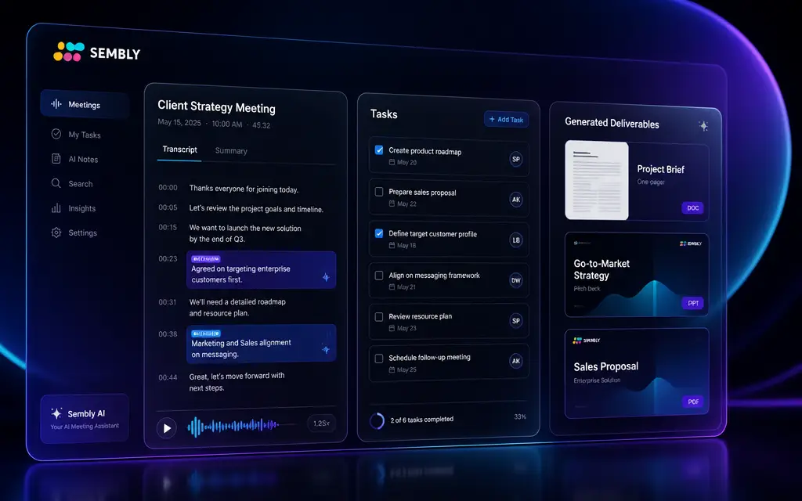This screenshot has width=802, height=501.
Task: Open AI Notes in the sidebar
Action: 74,159
